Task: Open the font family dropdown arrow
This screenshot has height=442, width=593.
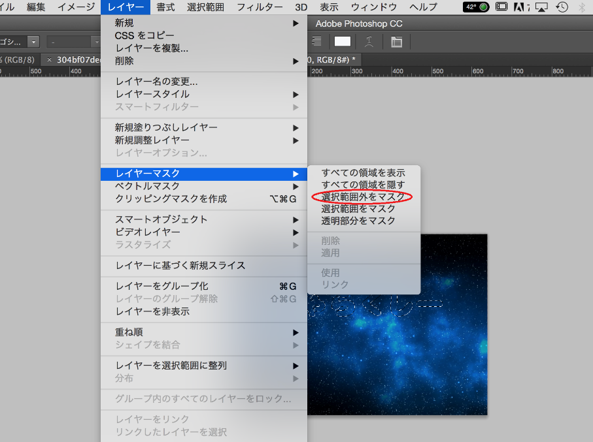Action: [x=33, y=41]
